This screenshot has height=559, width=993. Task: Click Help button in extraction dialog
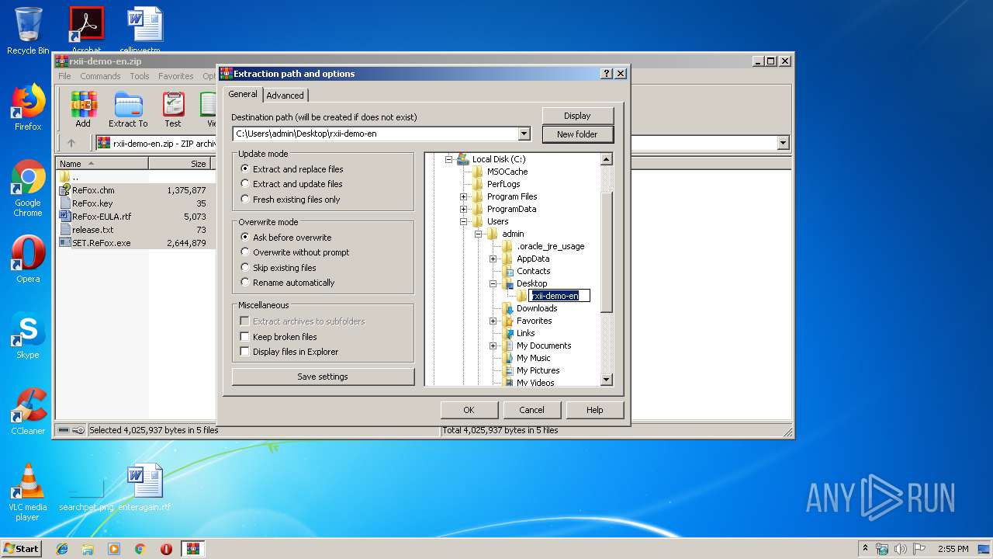(594, 410)
